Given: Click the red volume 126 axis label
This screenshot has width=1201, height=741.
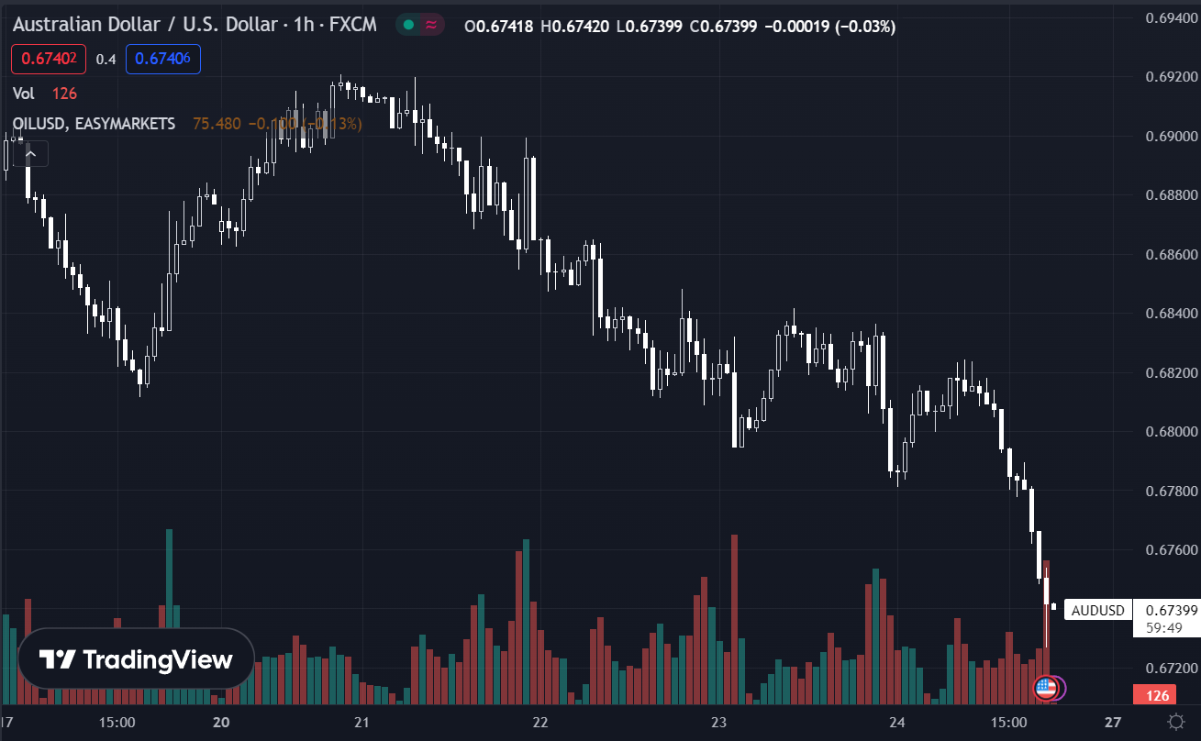Looking at the screenshot, I should tap(1157, 695).
